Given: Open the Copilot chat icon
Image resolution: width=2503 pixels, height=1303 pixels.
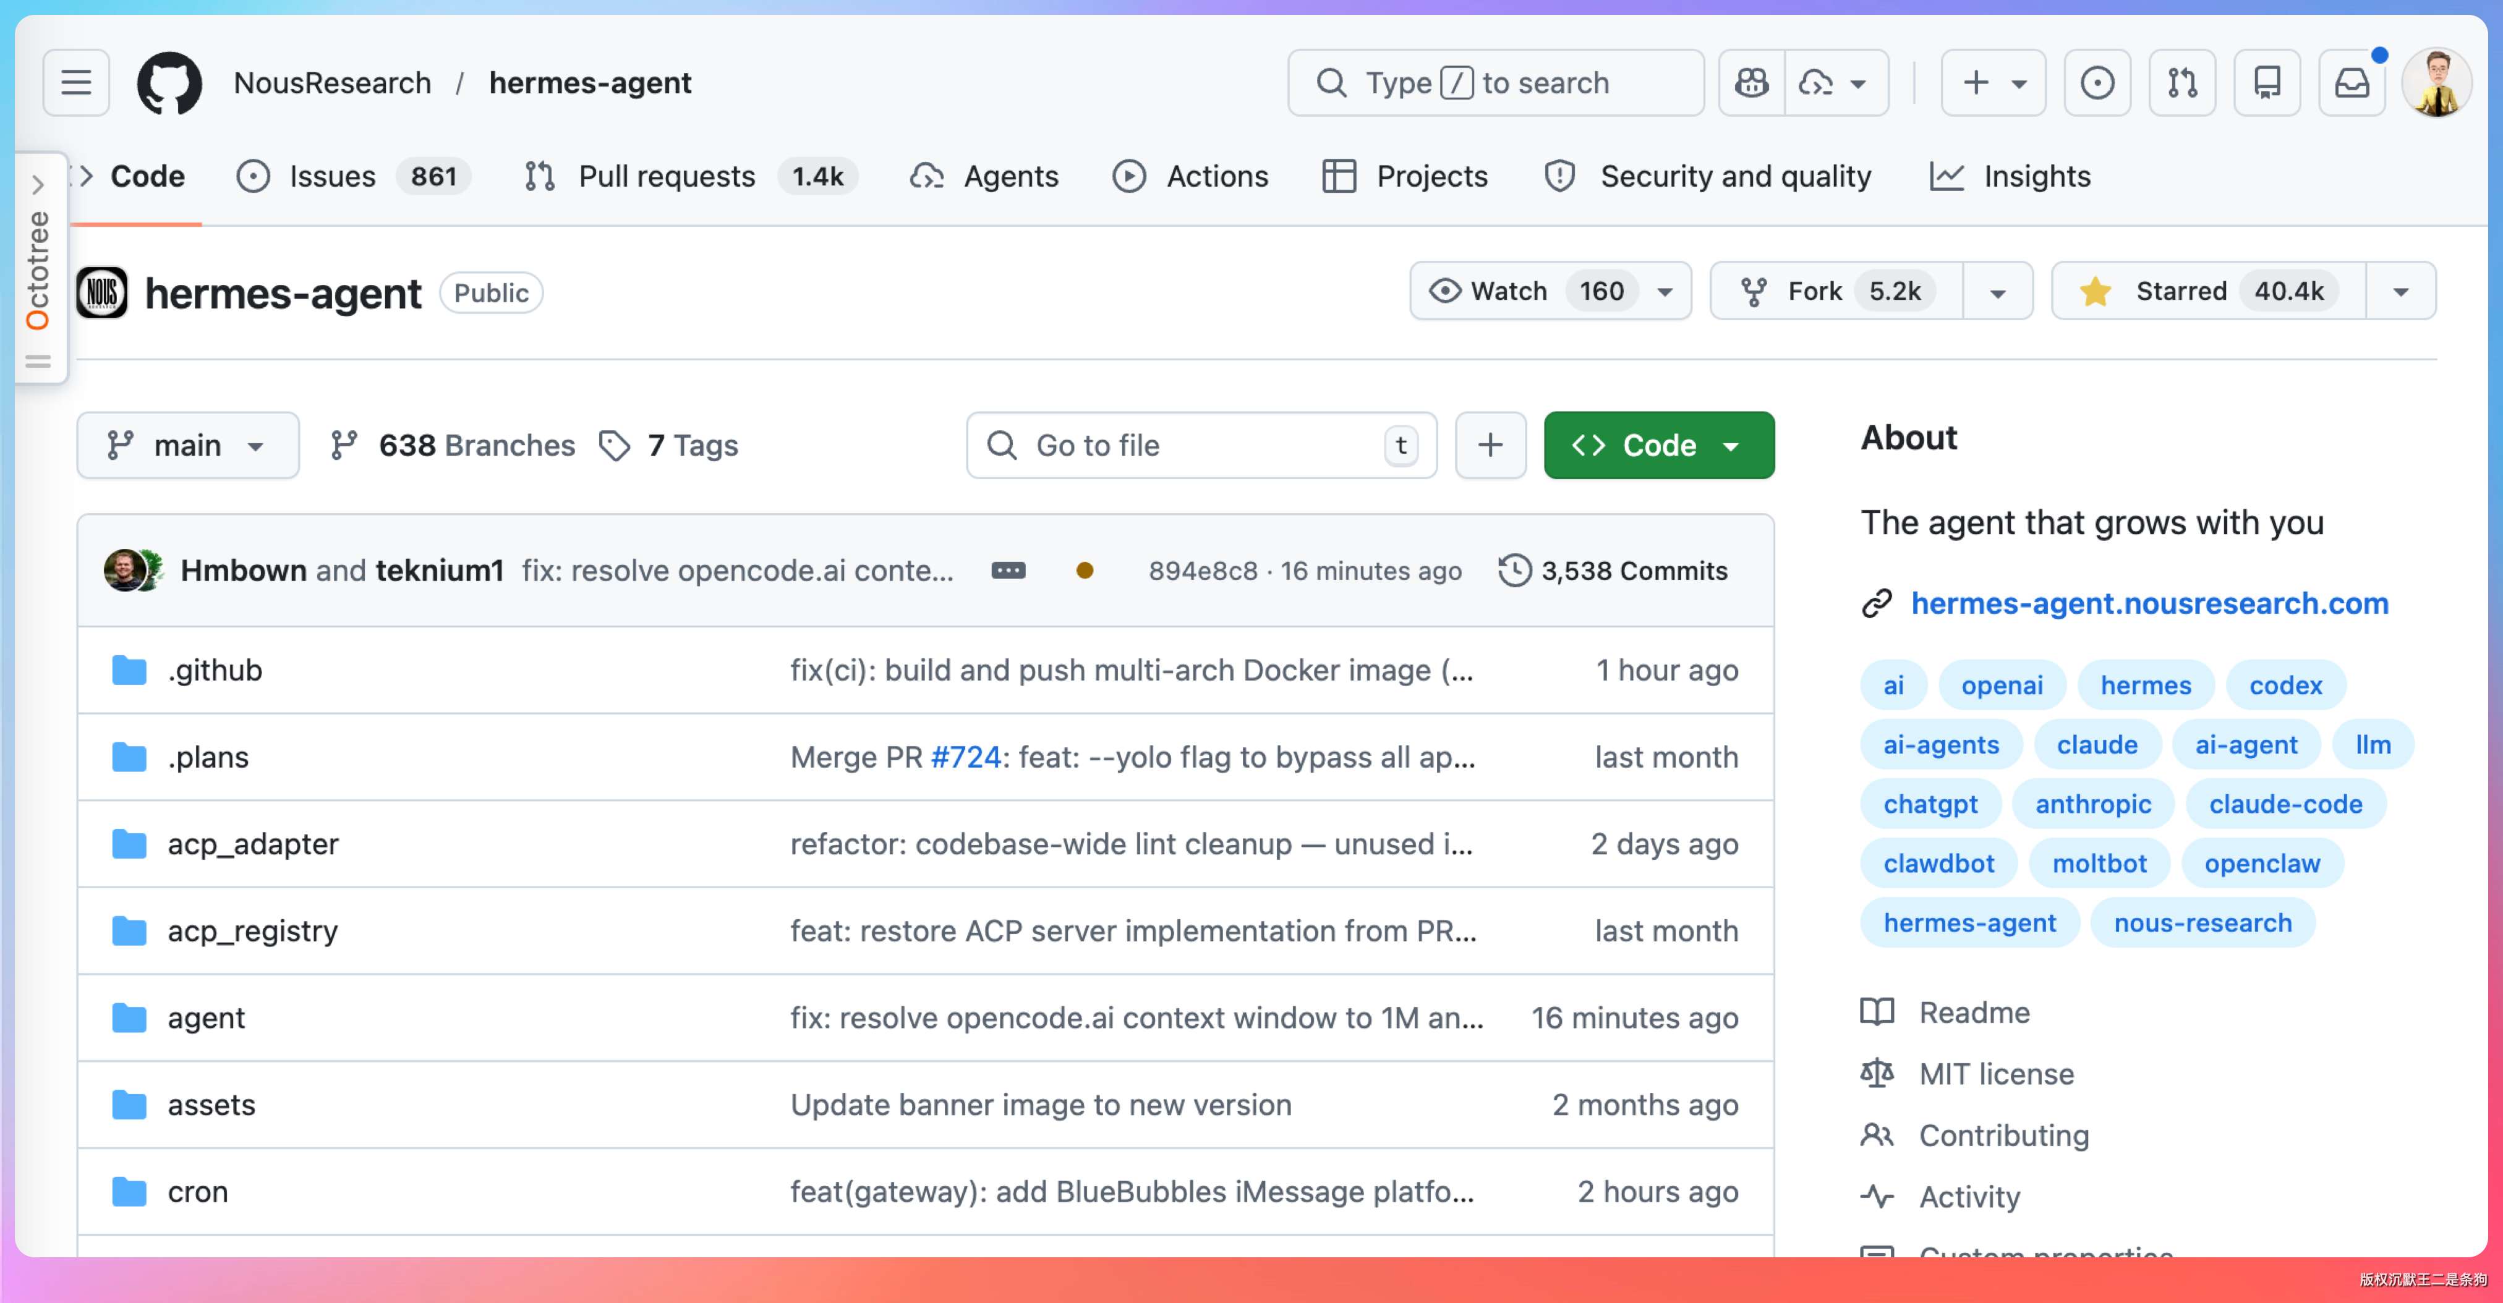Looking at the screenshot, I should 1752,83.
